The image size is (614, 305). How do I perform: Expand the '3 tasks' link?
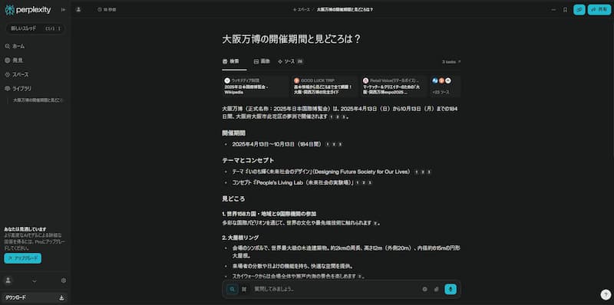(x=451, y=62)
